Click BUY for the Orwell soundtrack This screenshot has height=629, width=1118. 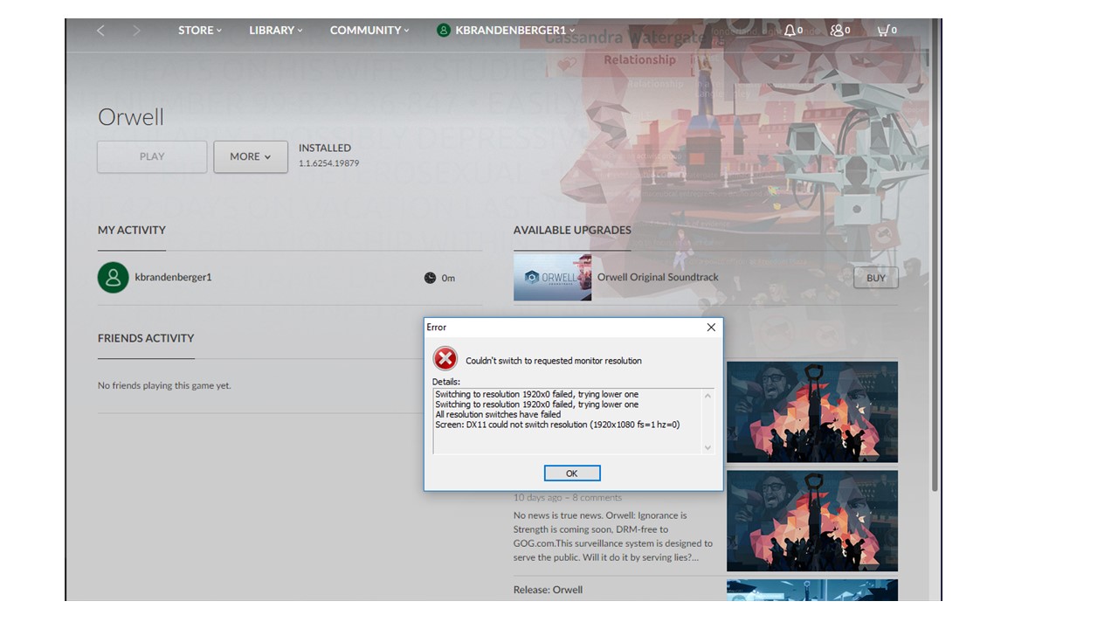(876, 278)
